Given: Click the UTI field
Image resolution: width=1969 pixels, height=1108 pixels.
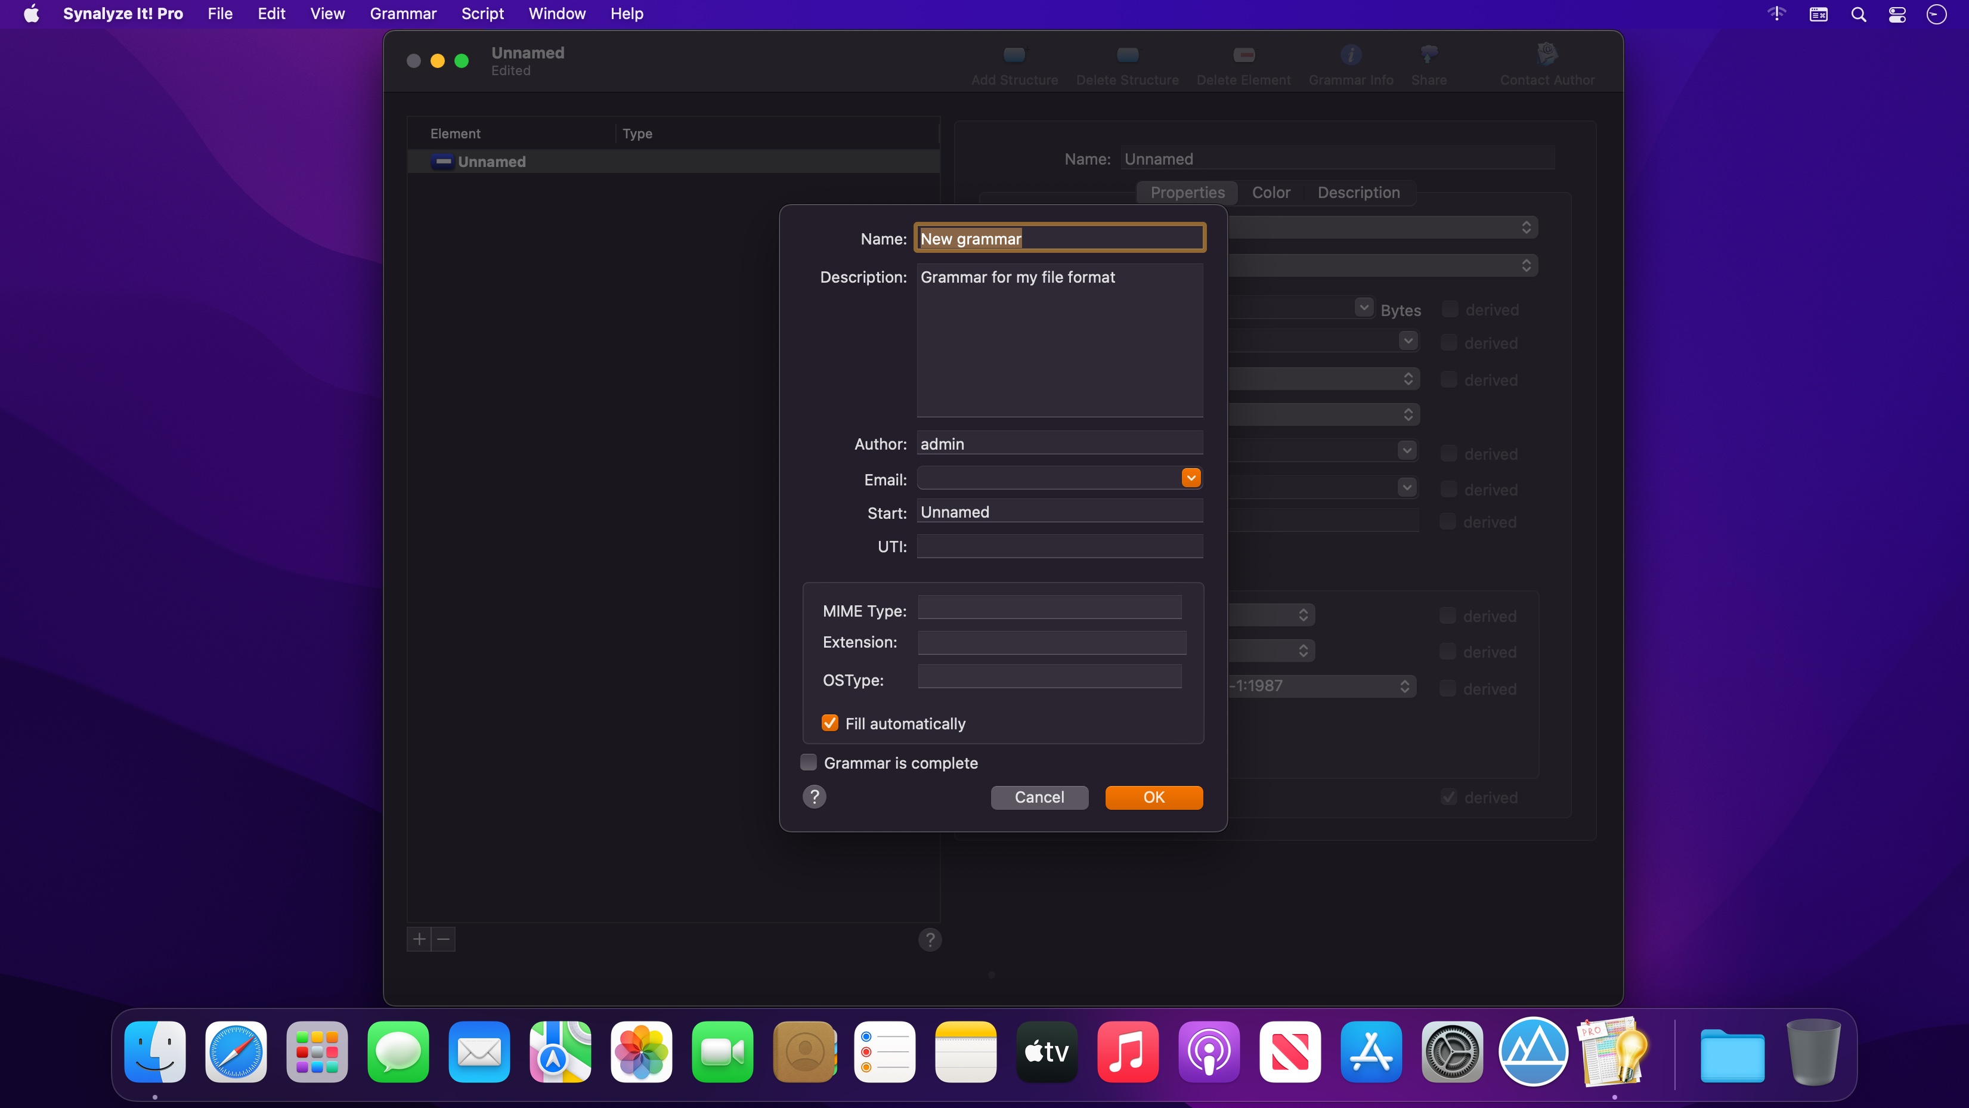Looking at the screenshot, I should pos(1060,546).
